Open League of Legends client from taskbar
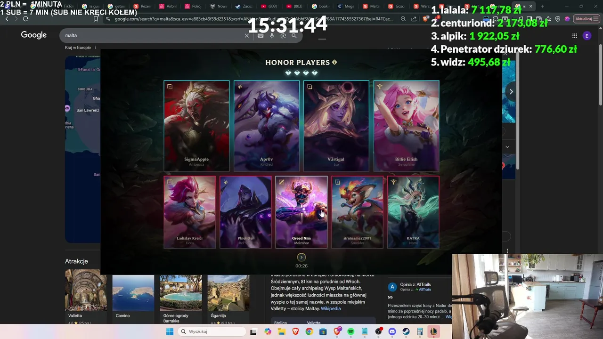 (x=433, y=331)
